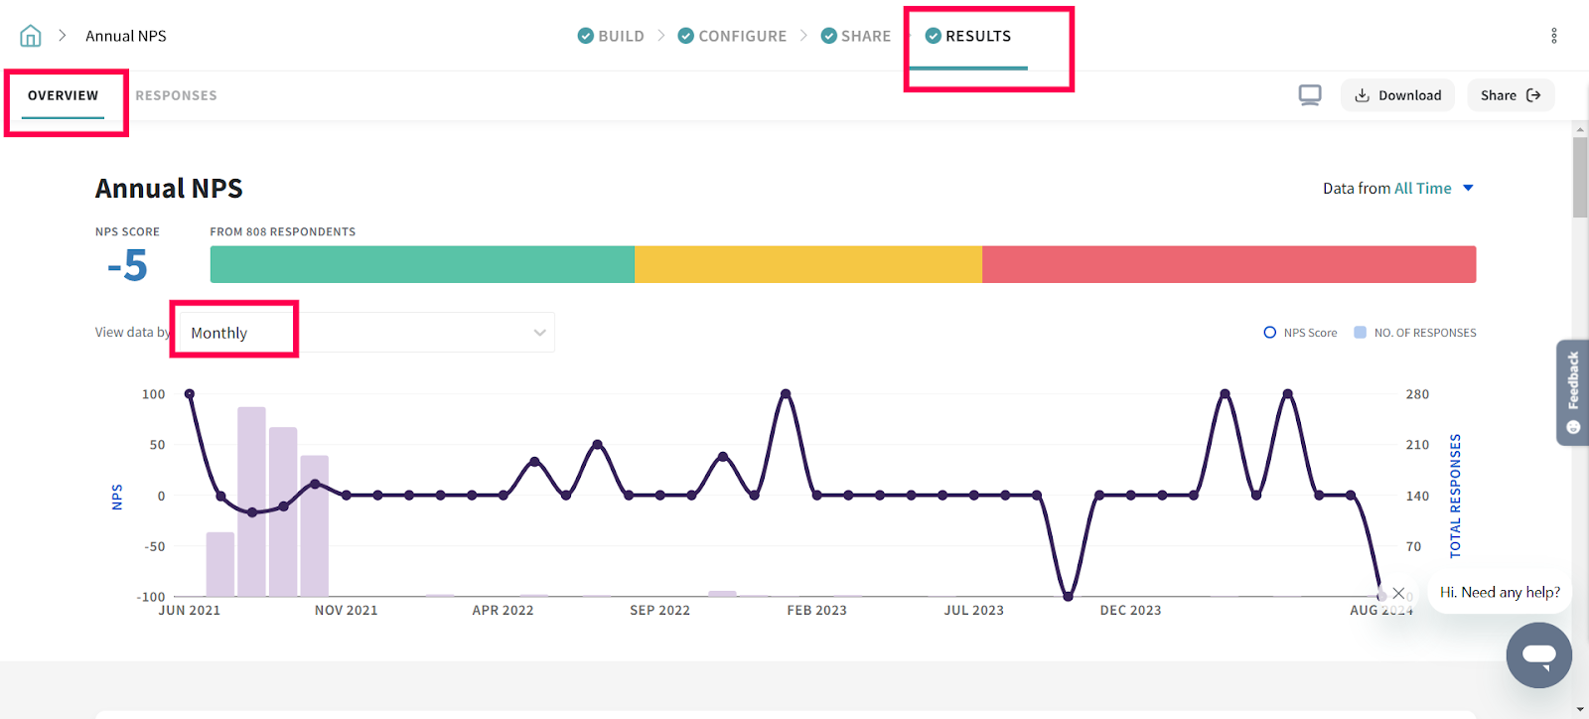Image resolution: width=1589 pixels, height=719 pixels.
Task: Click the home icon in breadcrumb
Action: coord(31,36)
